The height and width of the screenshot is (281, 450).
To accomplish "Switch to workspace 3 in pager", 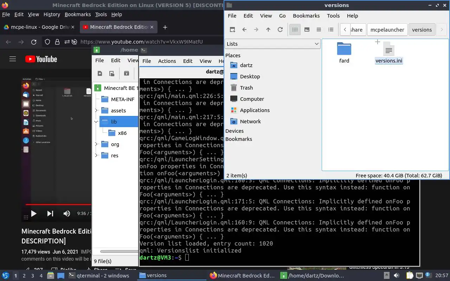I will tap(33, 276).
